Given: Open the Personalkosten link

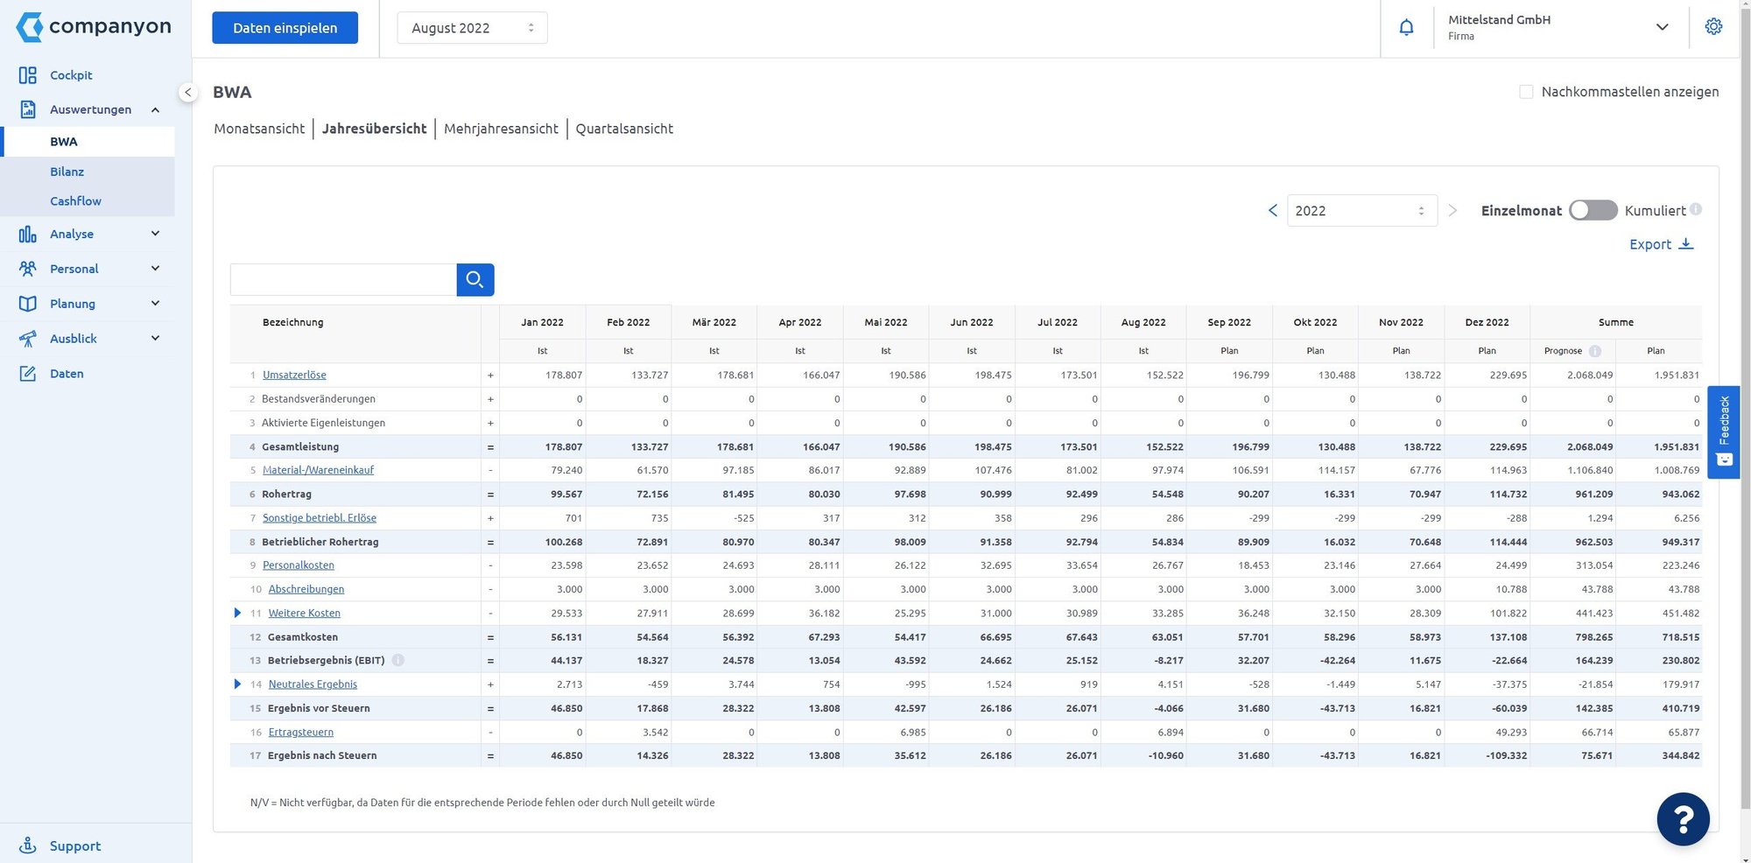Looking at the screenshot, I should tap(298, 565).
